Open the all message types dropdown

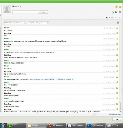click(x=39, y=23)
